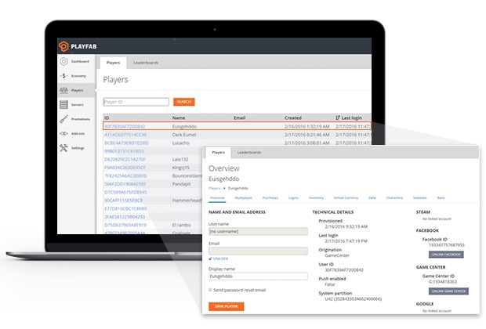The width and height of the screenshot is (486, 329).
Task: Click the orange SEARCH button
Action: [184, 102]
